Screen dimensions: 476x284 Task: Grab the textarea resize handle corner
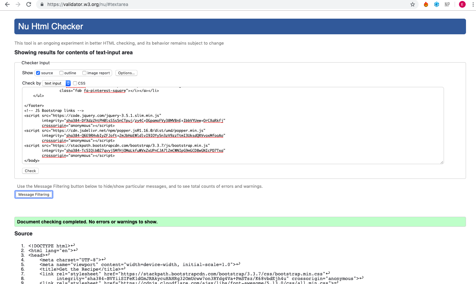point(442,162)
